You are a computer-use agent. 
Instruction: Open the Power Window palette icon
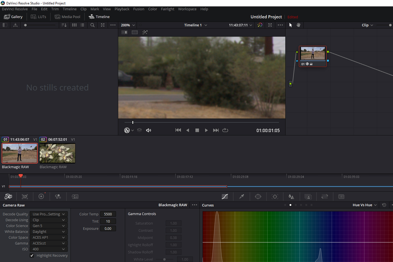pos(258,196)
